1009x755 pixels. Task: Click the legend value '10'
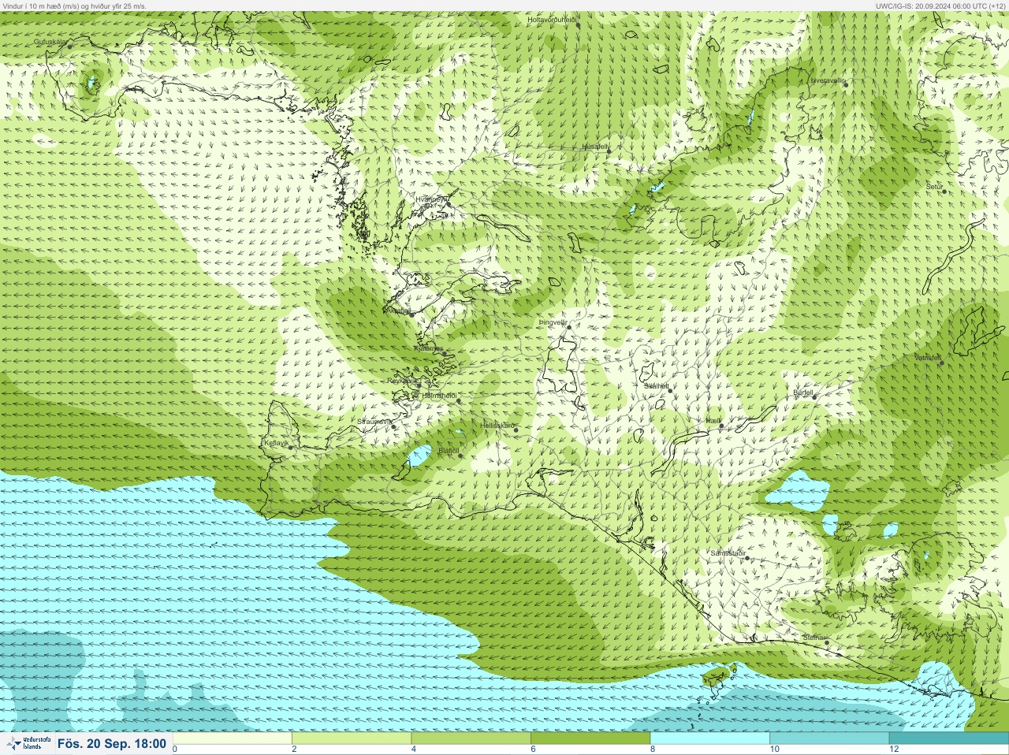pos(774,749)
